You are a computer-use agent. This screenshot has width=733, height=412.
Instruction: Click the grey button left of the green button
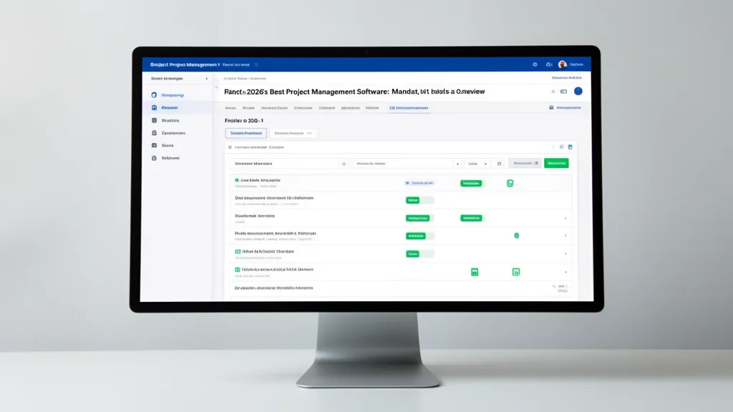pyautogui.click(x=525, y=163)
